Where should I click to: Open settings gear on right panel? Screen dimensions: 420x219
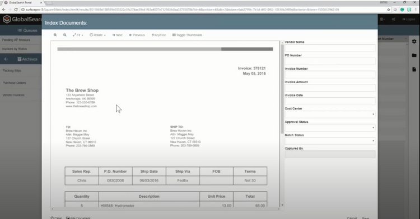click(x=414, y=41)
